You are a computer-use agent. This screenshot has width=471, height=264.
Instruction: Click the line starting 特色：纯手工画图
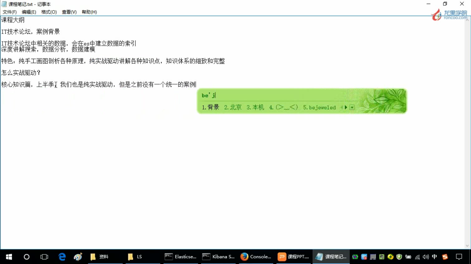(113, 61)
